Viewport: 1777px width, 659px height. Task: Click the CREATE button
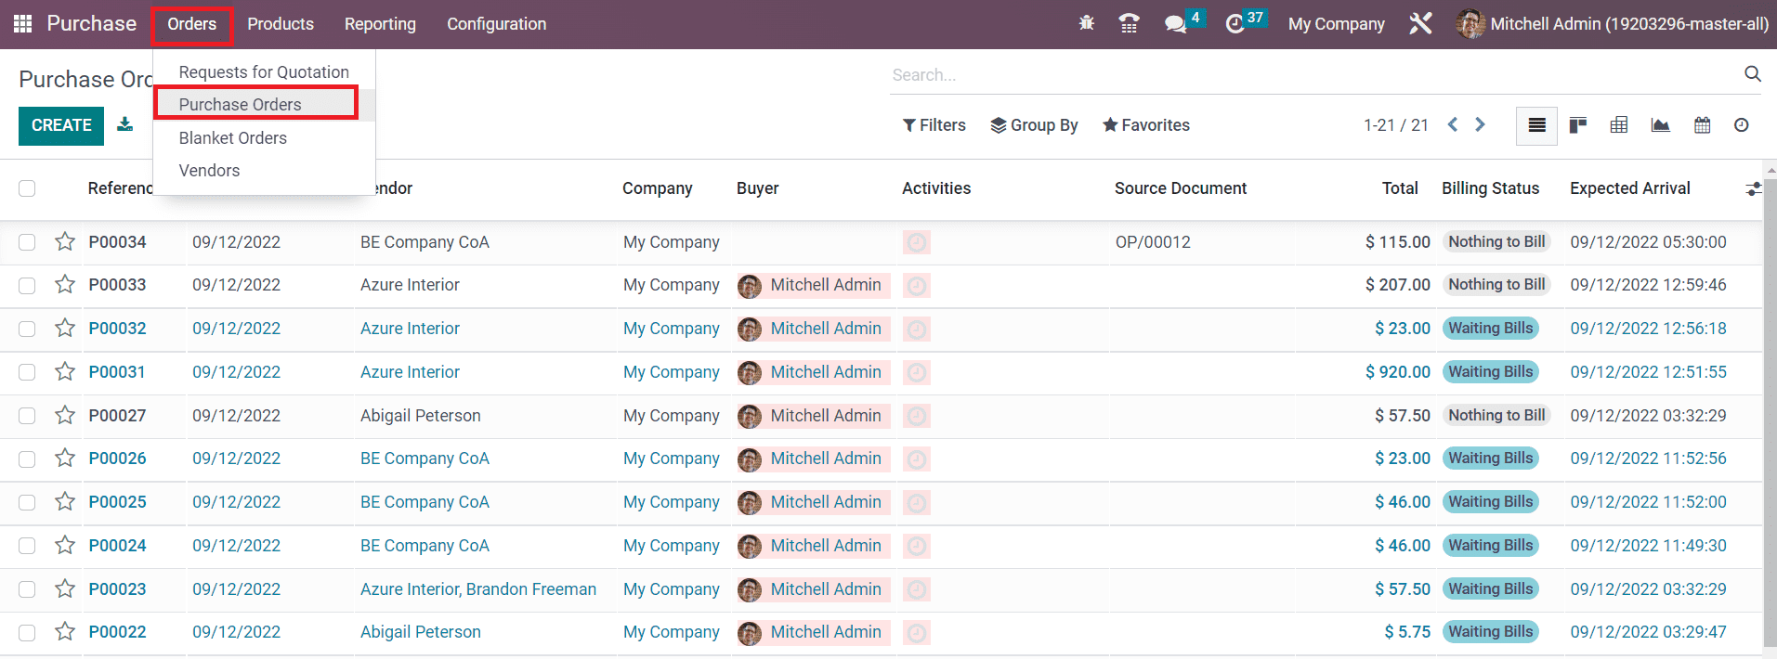point(61,125)
